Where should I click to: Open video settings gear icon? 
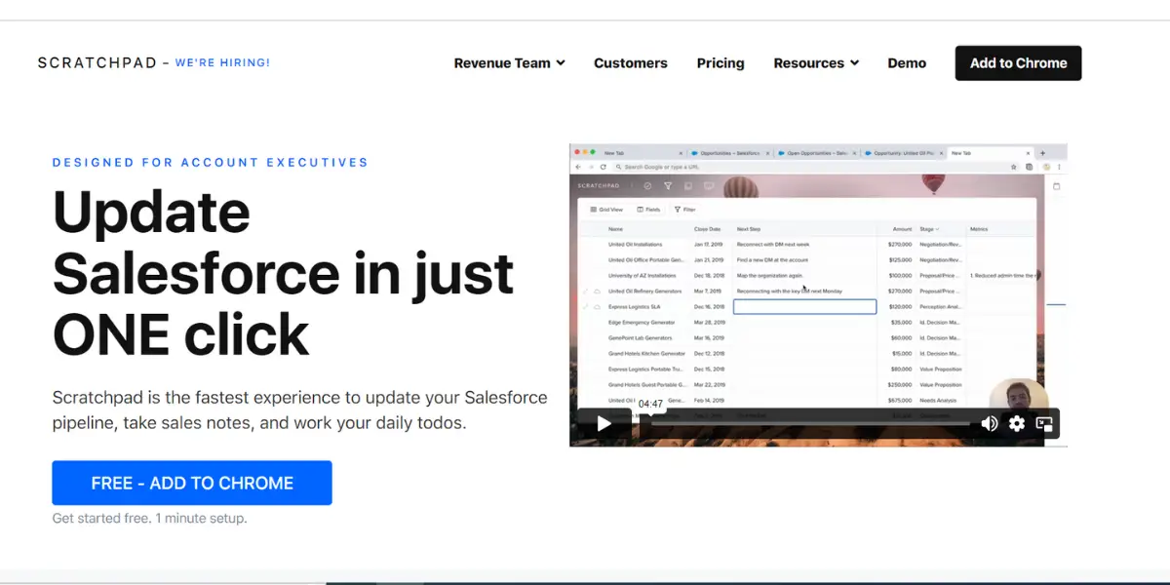[1017, 423]
